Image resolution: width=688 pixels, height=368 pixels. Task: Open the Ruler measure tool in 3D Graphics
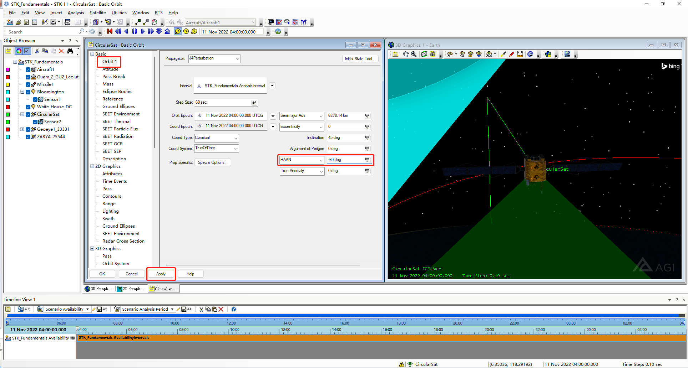click(520, 54)
